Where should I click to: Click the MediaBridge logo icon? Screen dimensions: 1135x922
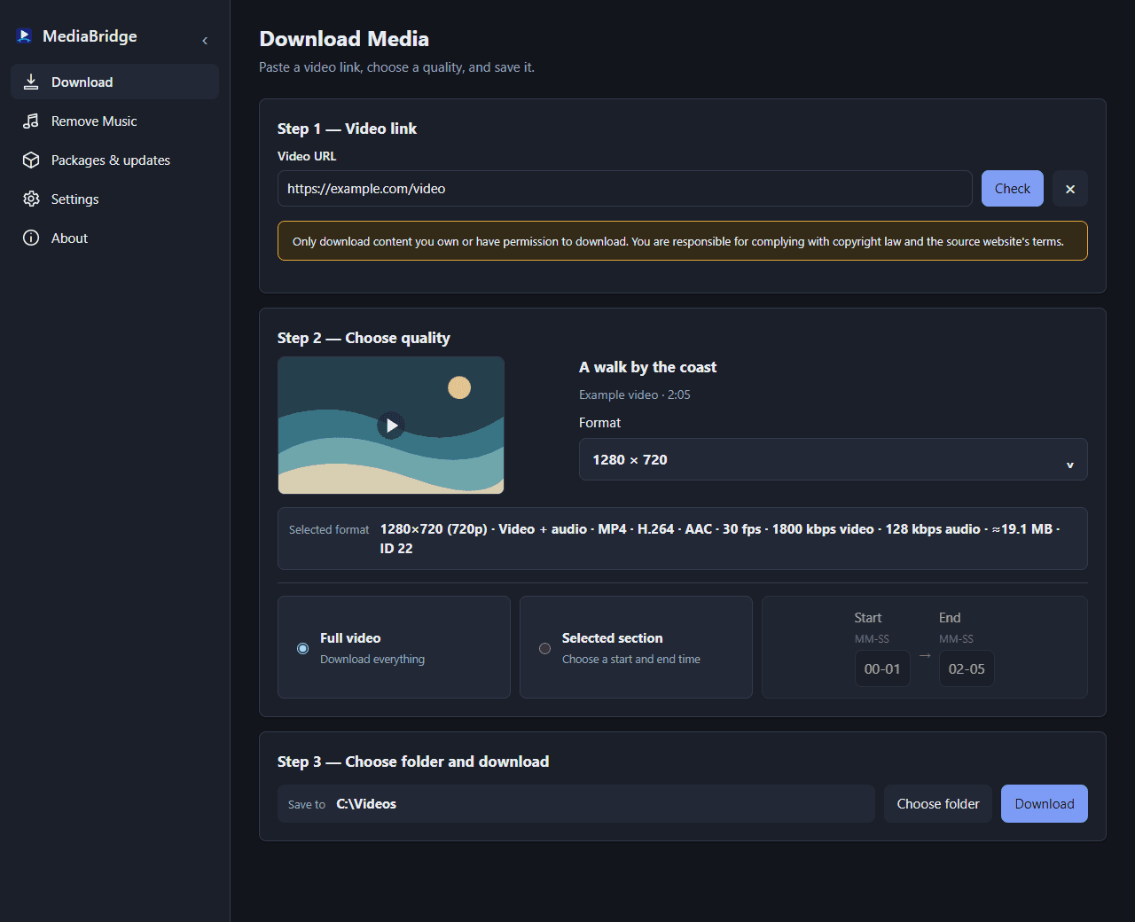point(24,35)
